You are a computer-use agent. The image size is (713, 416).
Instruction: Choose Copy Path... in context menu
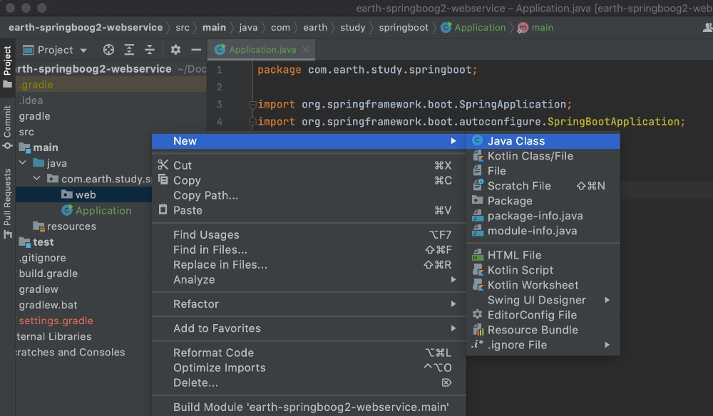309,195
